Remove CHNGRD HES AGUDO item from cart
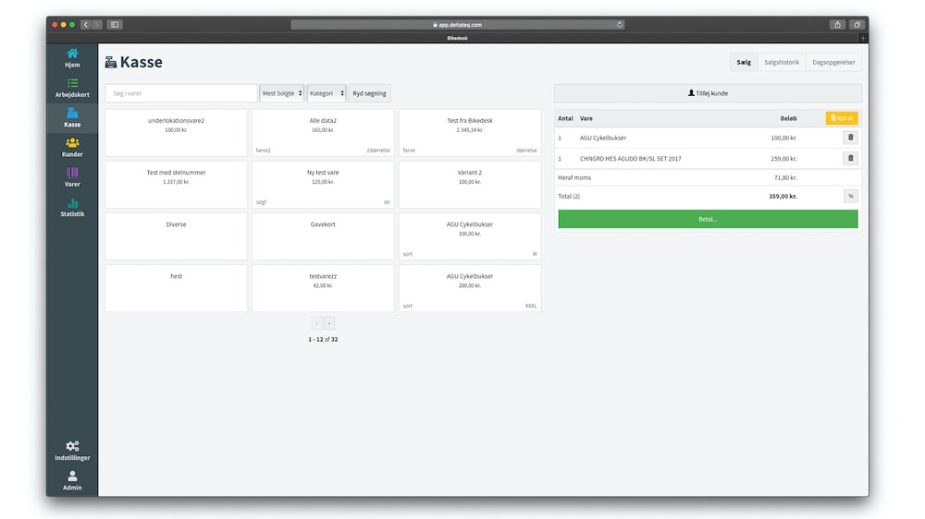The width and height of the screenshot is (925, 519). (851, 158)
